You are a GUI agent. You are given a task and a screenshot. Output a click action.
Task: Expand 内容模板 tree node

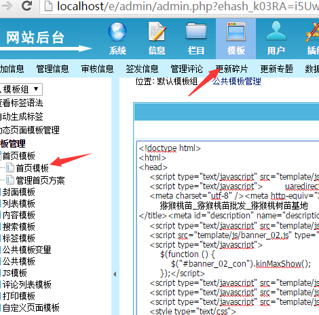[18, 215]
